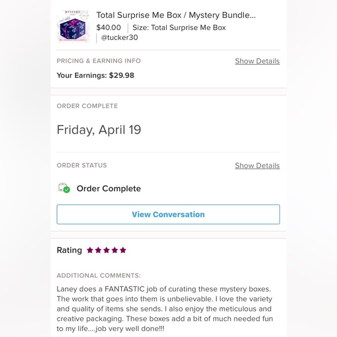The width and height of the screenshot is (337, 337).
Task: Click the Rating label
Action: click(x=69, y=250)
